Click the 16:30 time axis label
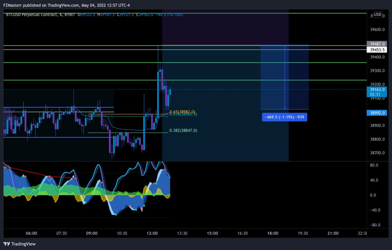Screen dimensions: 392x250 point(243,233)
